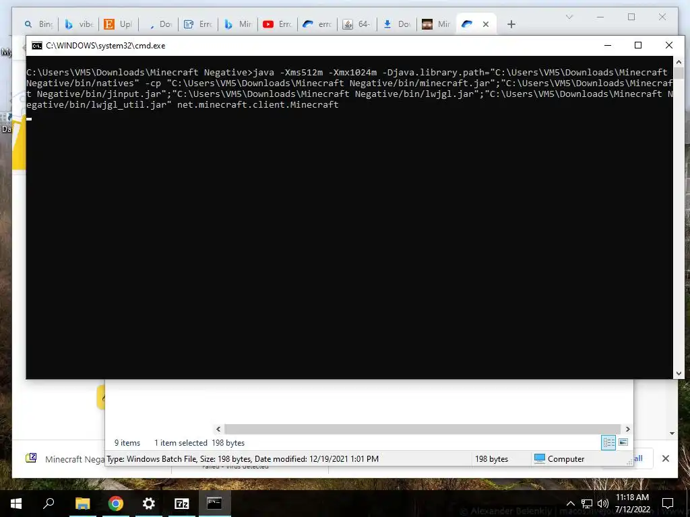690x517 pixels.
Task: Minimize the Chrome window
Action: tap(600, 17)
